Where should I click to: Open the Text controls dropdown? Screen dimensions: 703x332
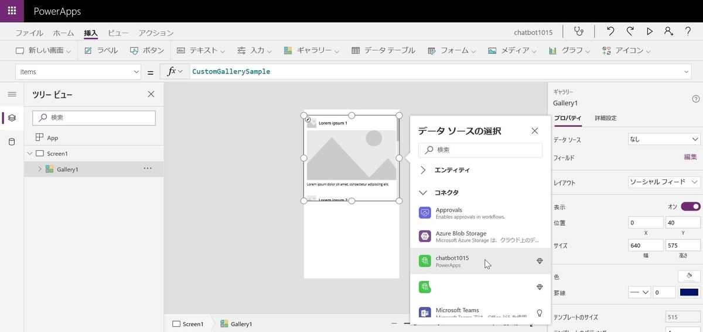click(200, 51)
